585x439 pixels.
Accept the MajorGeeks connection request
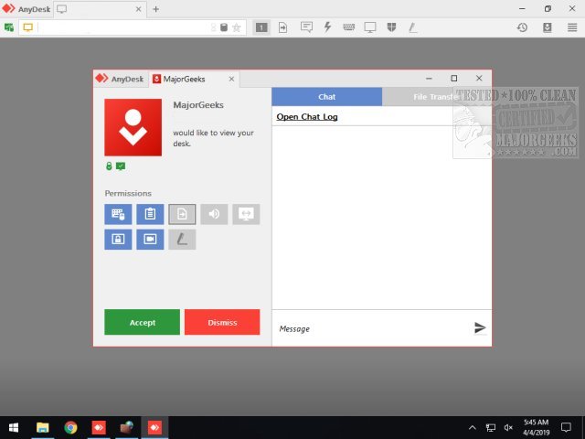click(x=142, y=322)
